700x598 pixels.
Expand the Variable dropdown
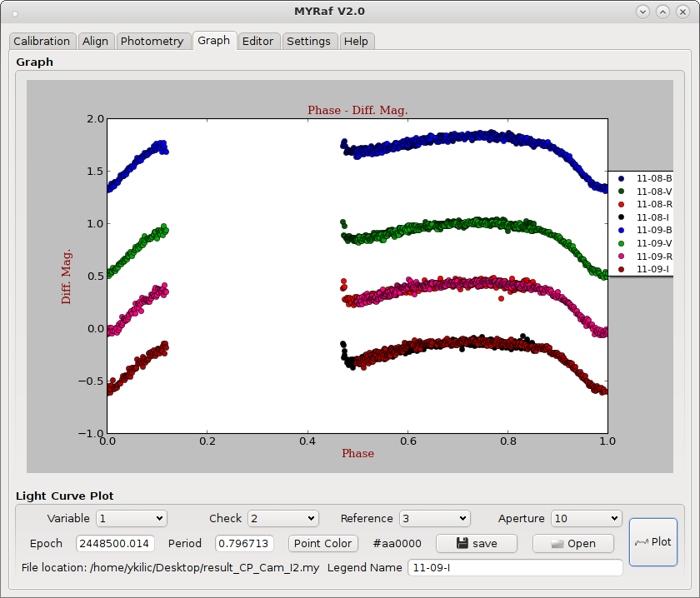(x=132, y=519)
